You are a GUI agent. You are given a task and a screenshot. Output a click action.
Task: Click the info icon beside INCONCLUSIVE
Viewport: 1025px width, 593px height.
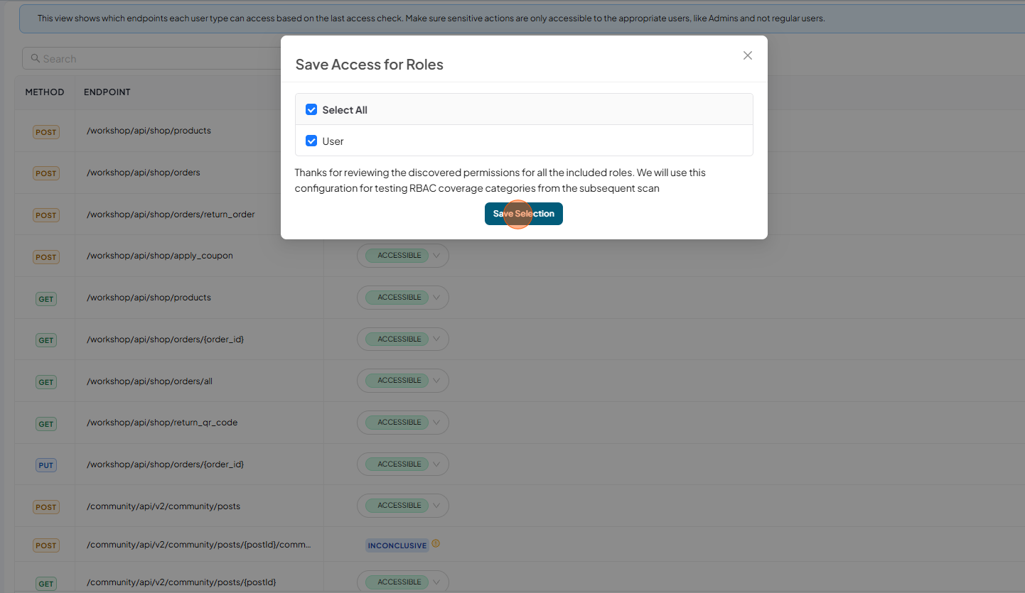pyautogui.click(x=436, y=544)
